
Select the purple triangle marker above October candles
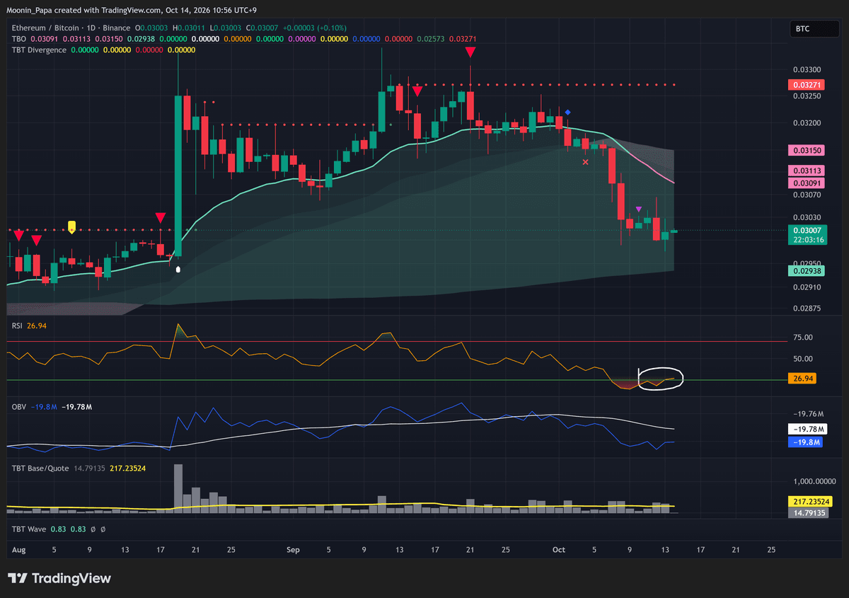coord(639,209)
